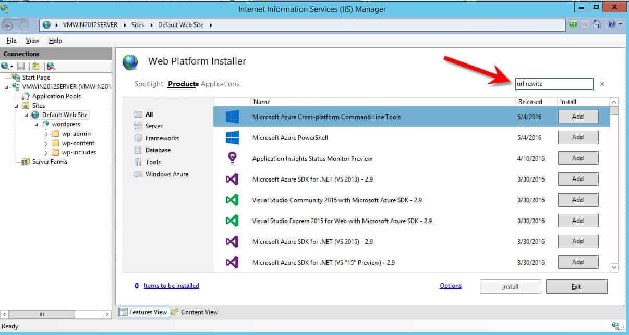Select the Database category filter
Image resolution: width=629 pixels, height=335 pixels.
tap(158, 150)
